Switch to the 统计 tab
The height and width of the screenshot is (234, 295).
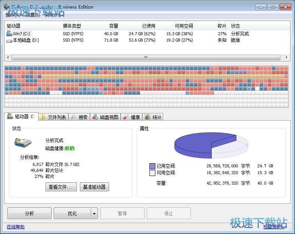(x=153, y=117)
